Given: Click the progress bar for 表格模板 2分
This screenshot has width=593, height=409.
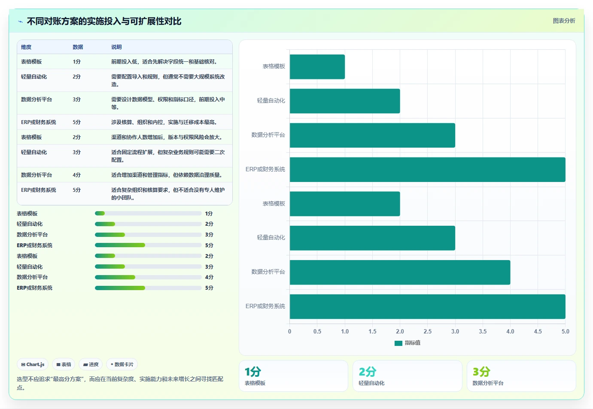Looking at the screenshot, I should click(148, 256).
